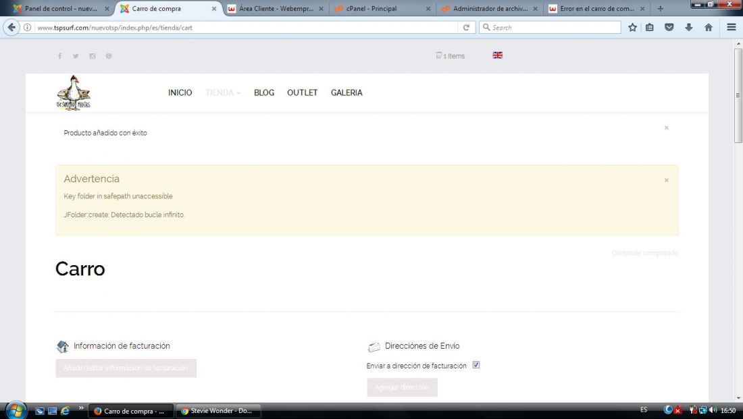Expand quick launch overflow chevron
The width and height of the screenshot is (743, 419).
[x=81, y=408]
